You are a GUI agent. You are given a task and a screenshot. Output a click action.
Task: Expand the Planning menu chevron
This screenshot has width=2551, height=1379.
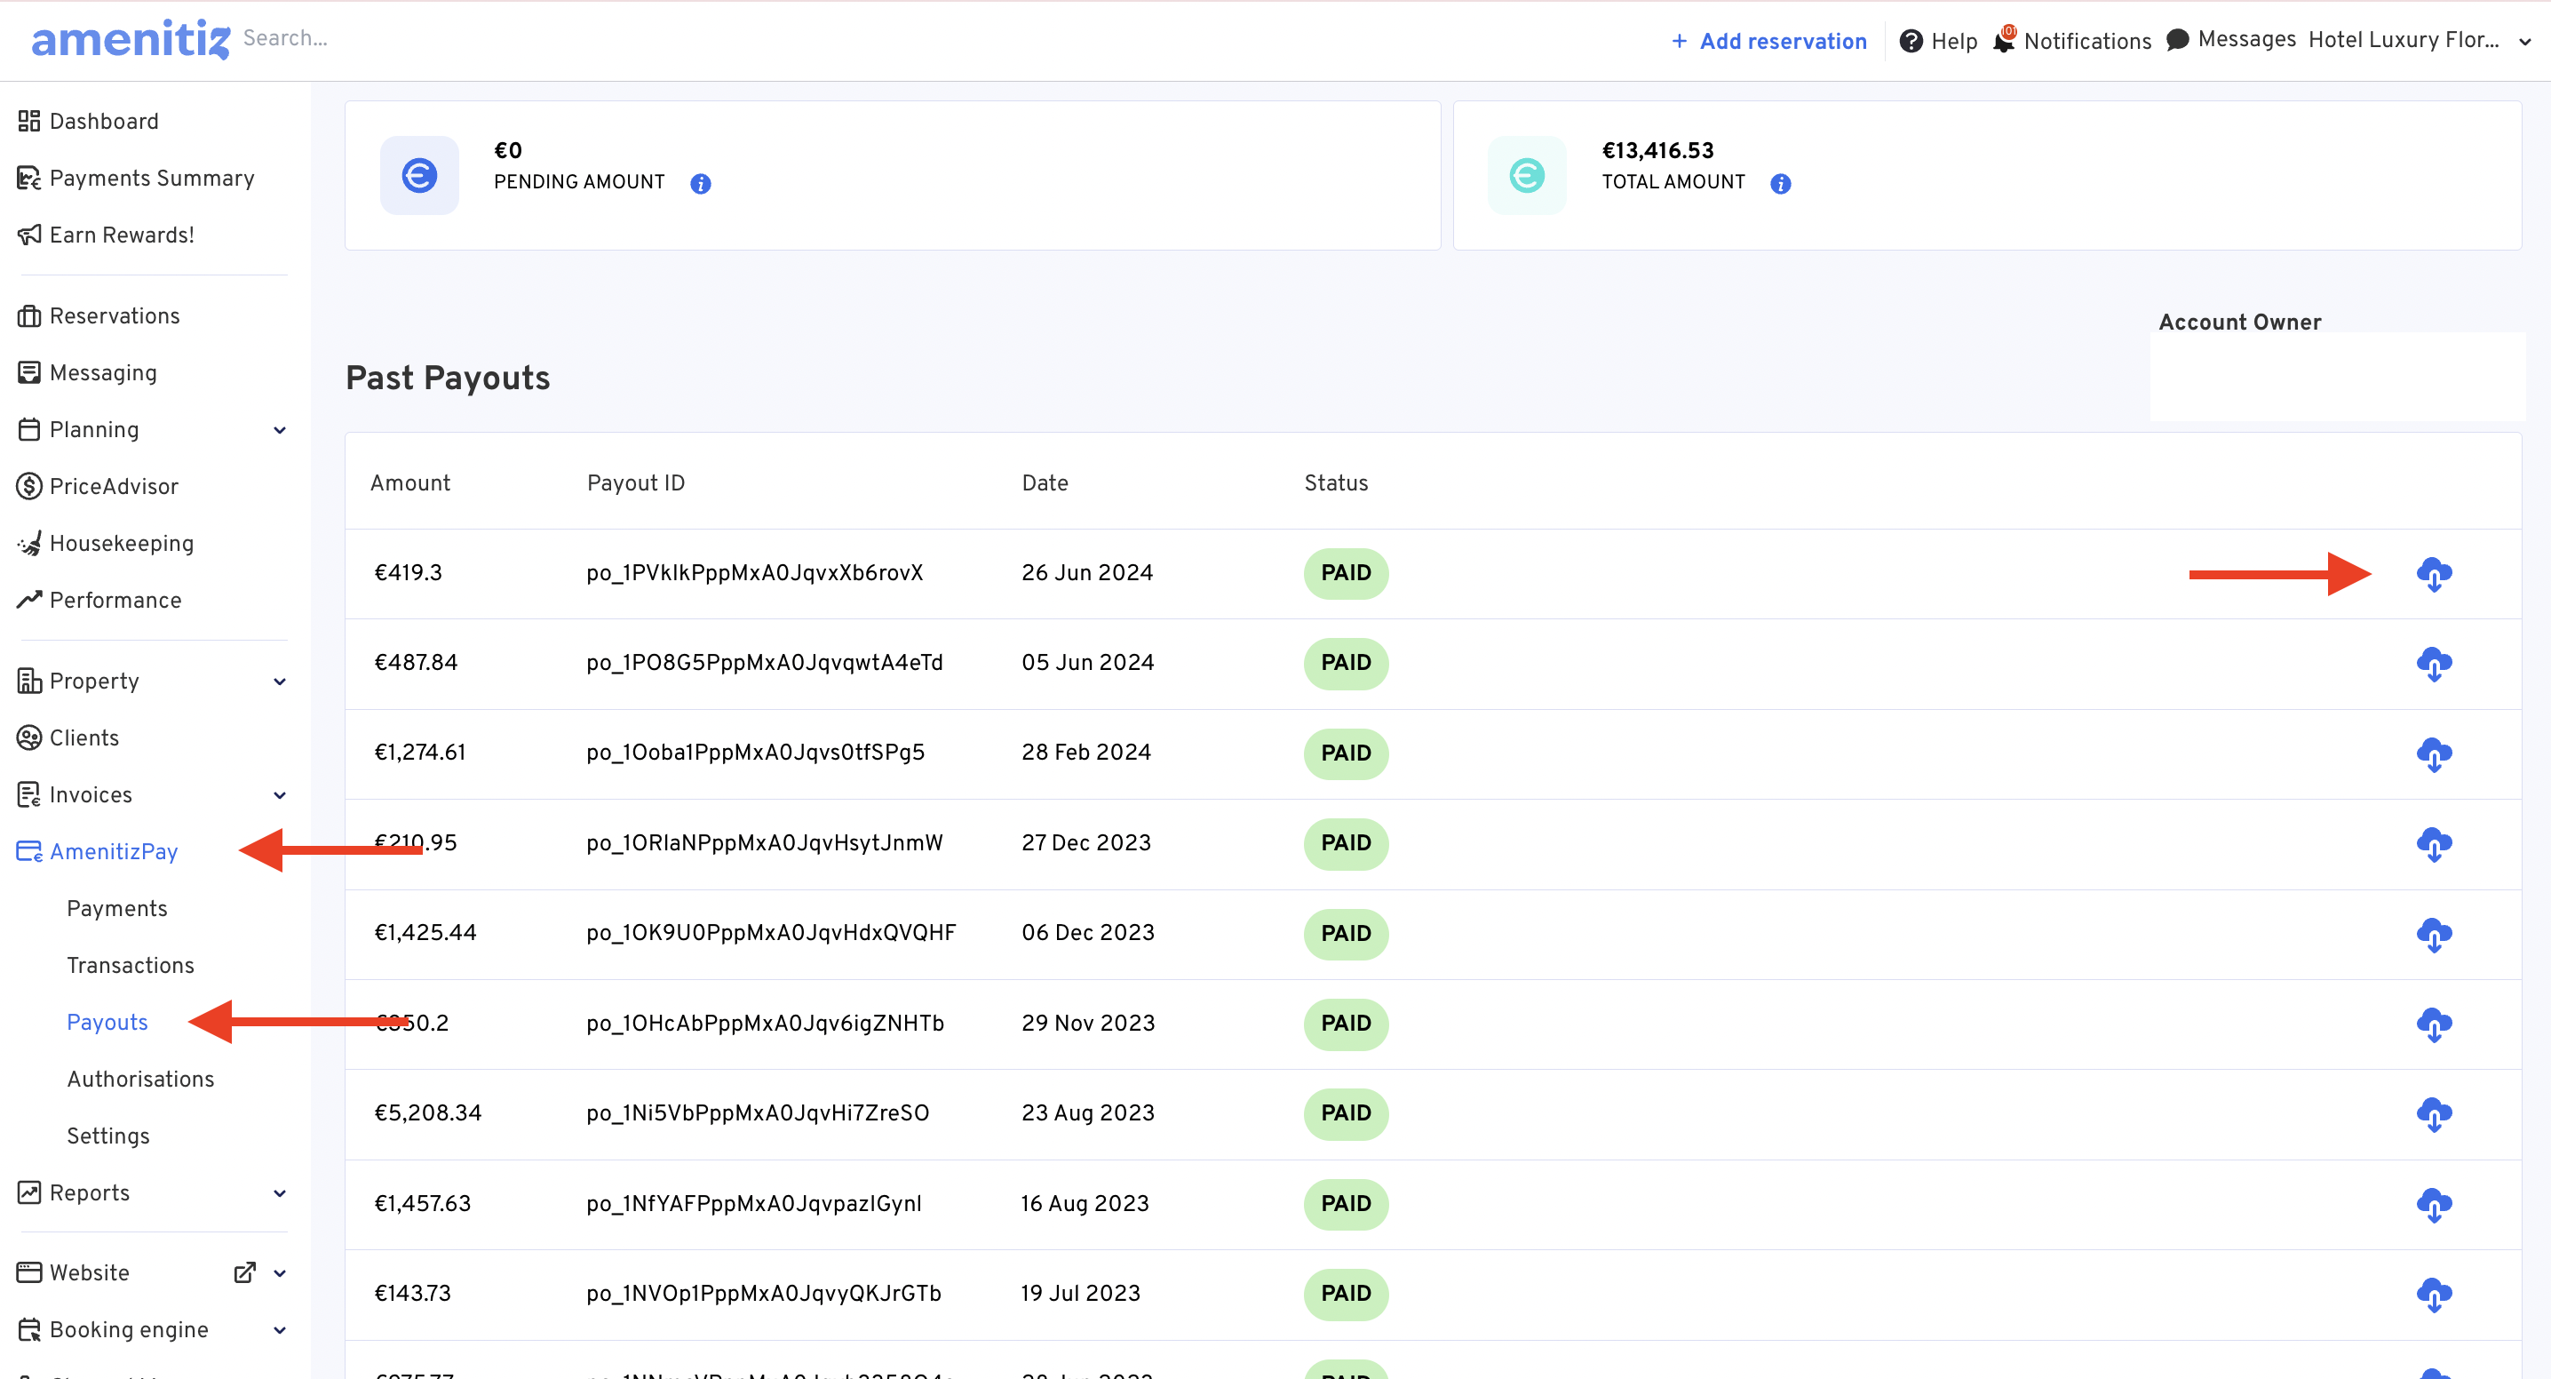[x=279, y=430]
